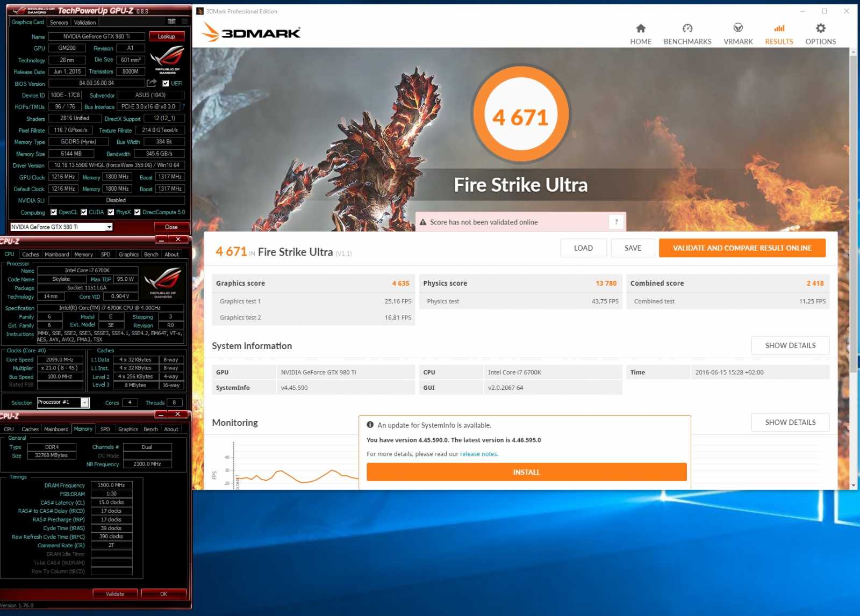Toggle the PhysX checkbox

(111, 212)
